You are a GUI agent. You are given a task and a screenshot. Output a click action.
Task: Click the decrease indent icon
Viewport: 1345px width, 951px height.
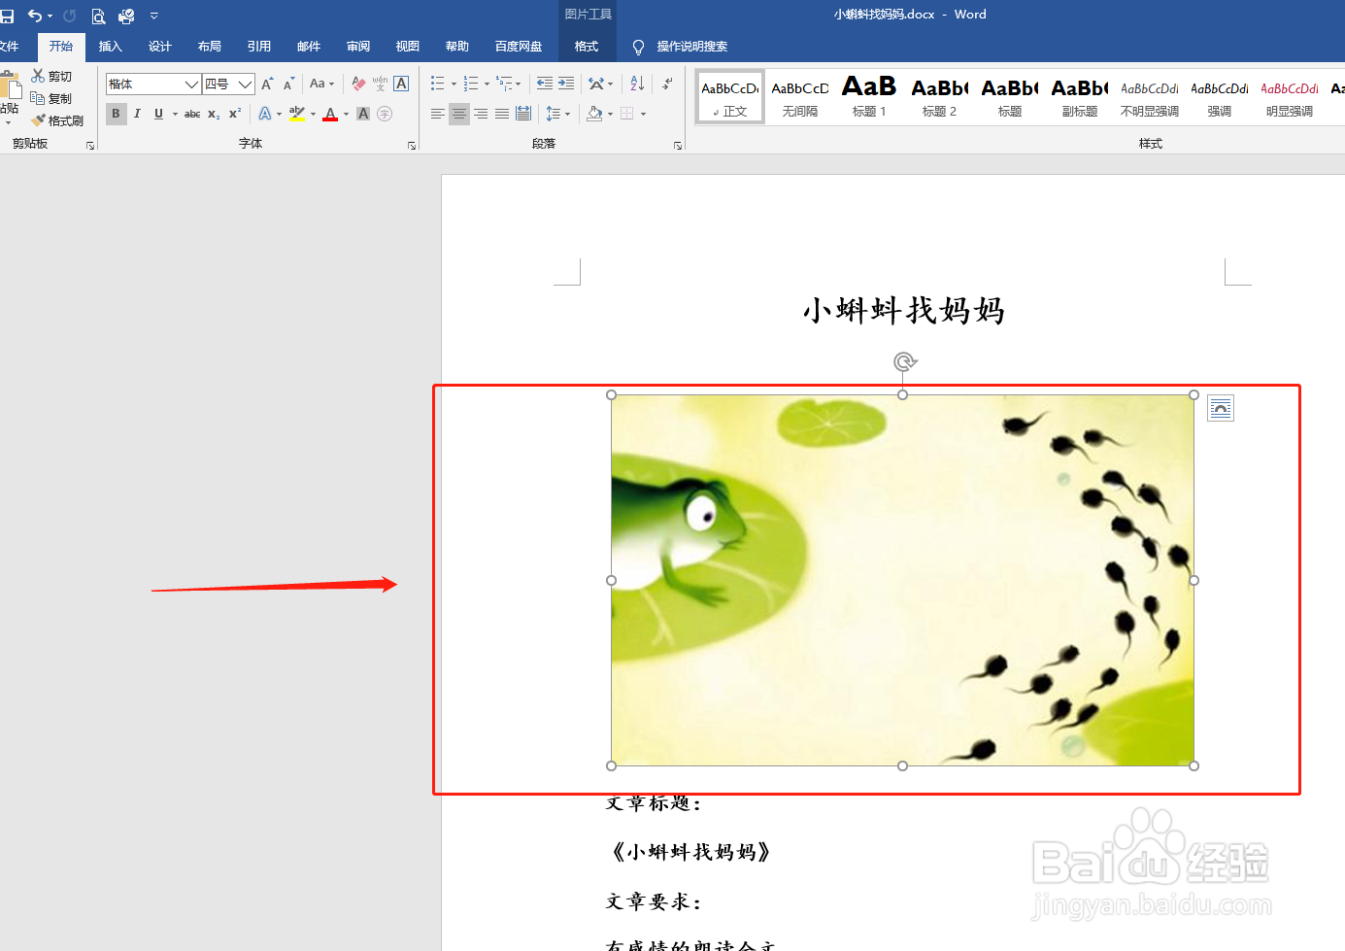pos(545,84)
